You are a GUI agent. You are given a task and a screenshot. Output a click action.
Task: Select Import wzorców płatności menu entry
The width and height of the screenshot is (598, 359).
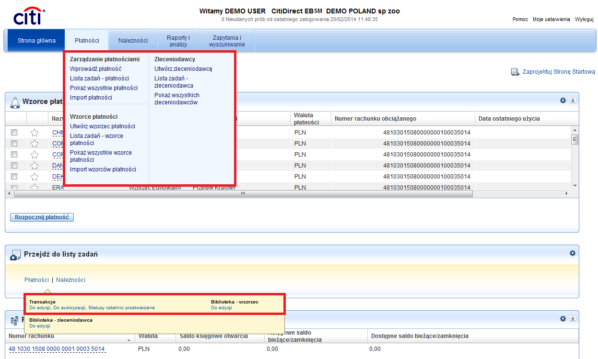pyautogui.click(x=103, y=169)
